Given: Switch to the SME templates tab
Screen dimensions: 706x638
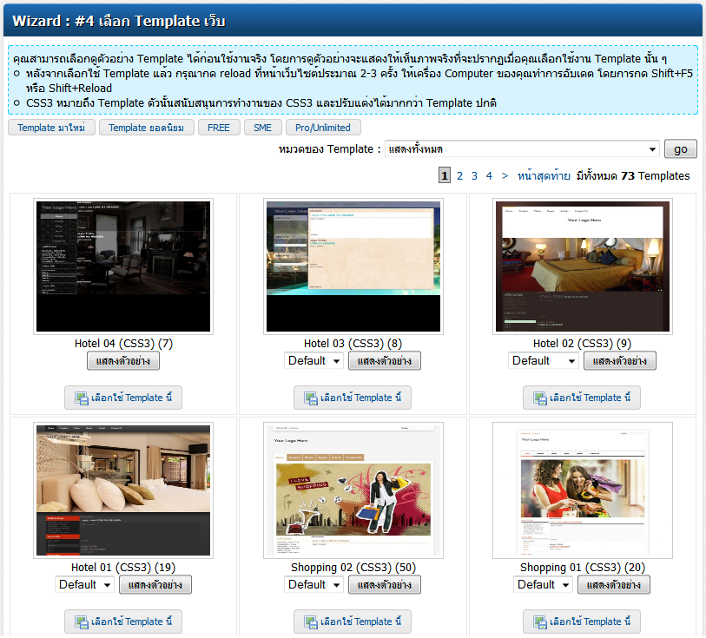Looking at the screenshot, I should (x=262, y=128).
